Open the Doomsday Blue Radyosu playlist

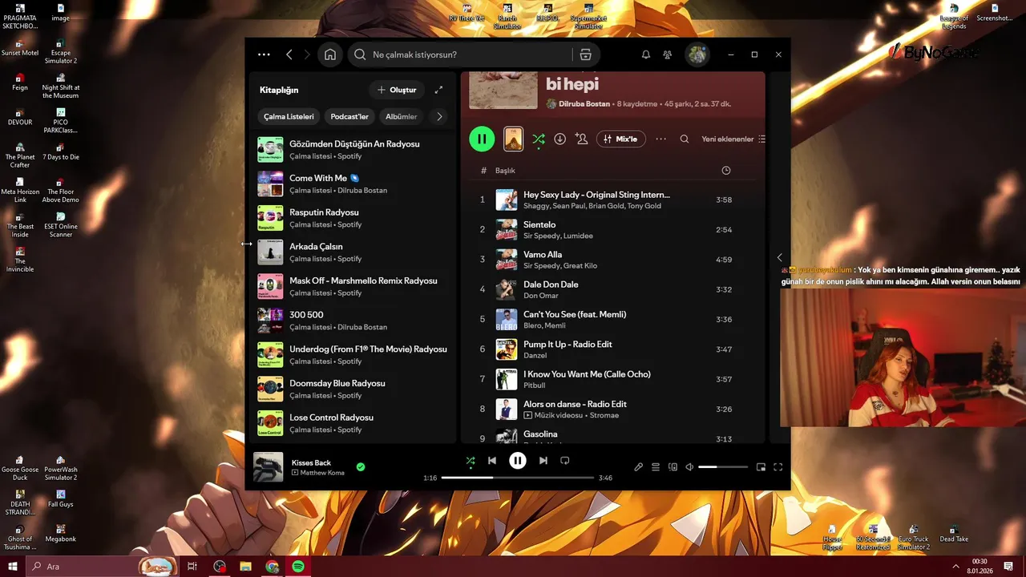click(x=353, y=389)
